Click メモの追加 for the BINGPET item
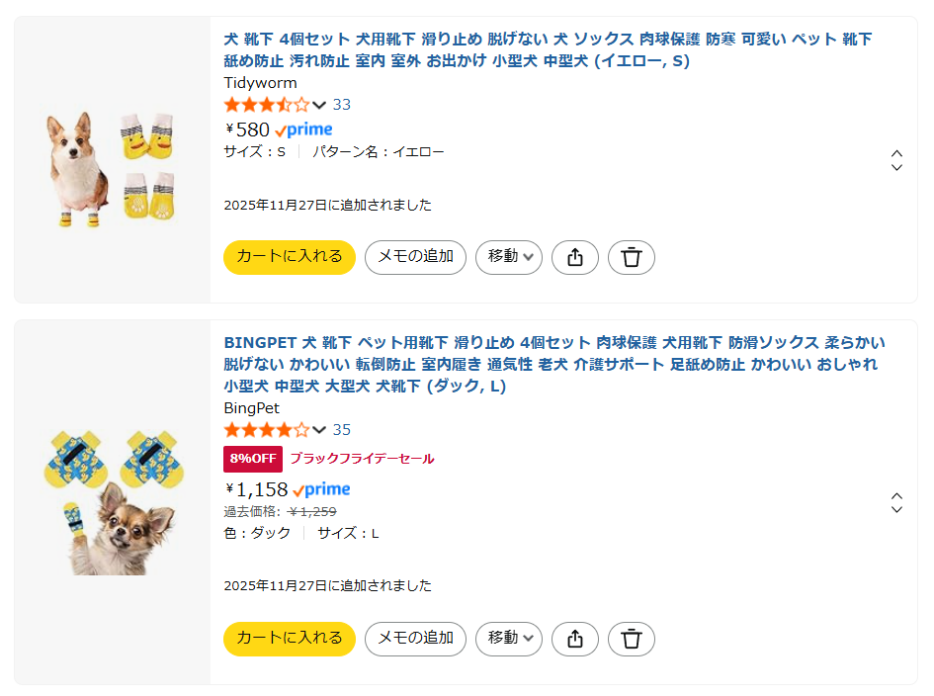This screenshot has height=696, width=934. coord(415,639)
